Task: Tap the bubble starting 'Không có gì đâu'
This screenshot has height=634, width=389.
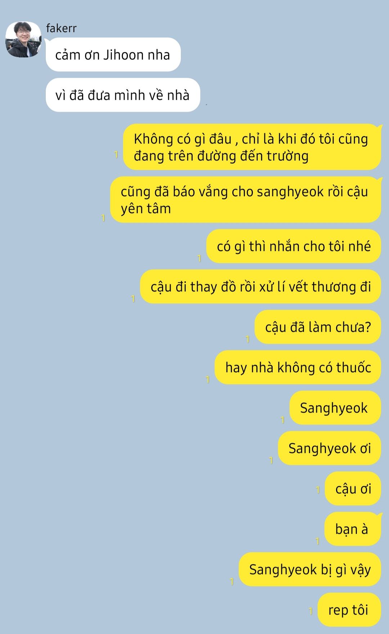Action: (252, 147)
